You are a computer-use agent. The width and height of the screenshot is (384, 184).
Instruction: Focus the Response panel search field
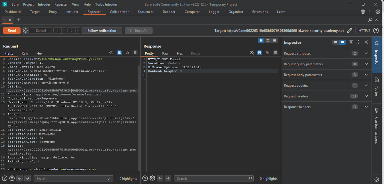(x=214, y=178)
